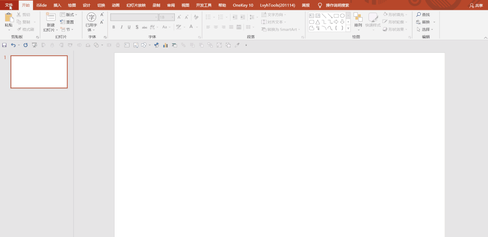Click the Clear Formatting eraser icon
The image size is (488, 237).
196,17
